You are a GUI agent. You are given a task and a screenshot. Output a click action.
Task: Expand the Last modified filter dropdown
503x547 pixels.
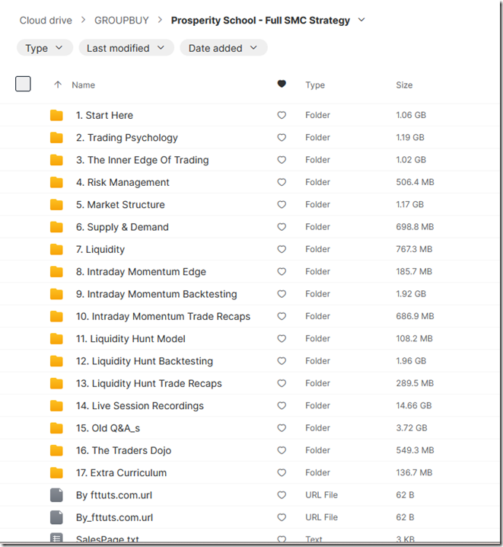[126, 48]
